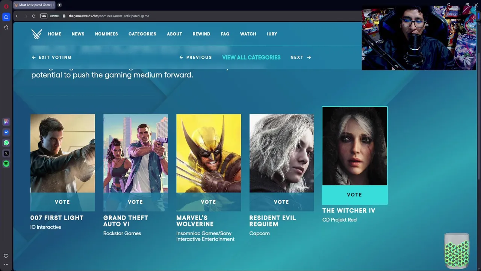Toggle the VPN badge in address bar
Viewport: 481px width, 271px height.
44,16
